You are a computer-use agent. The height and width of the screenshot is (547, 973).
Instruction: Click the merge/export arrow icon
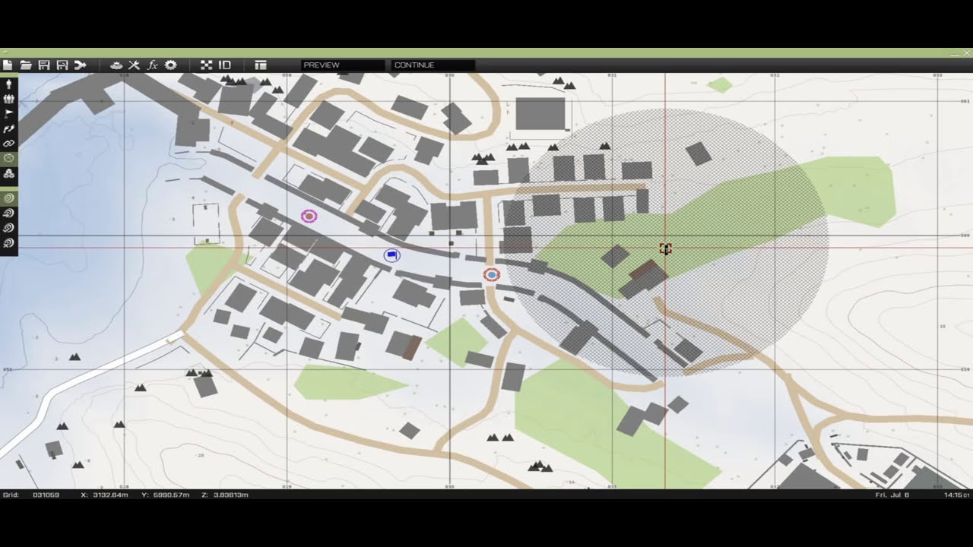80,65
